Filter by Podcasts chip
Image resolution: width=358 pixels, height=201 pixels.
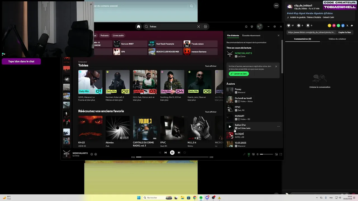pyautogui.click(x=105, y=35)
